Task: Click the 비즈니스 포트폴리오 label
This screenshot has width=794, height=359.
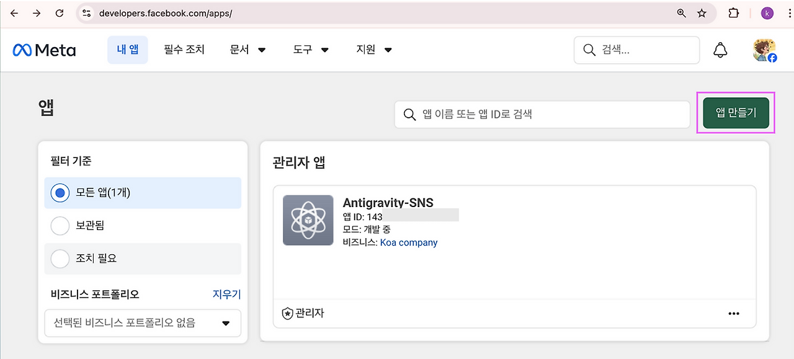Action: (x=95, y=295)
